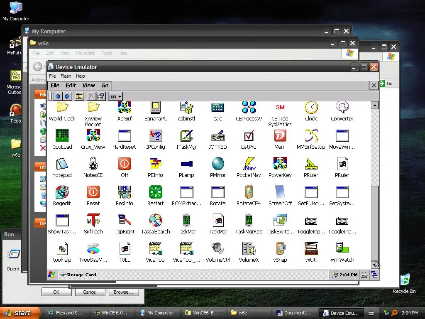The image size is (425, 319).
Task: Open the View menu in emulator explorer
Action: 89,86
